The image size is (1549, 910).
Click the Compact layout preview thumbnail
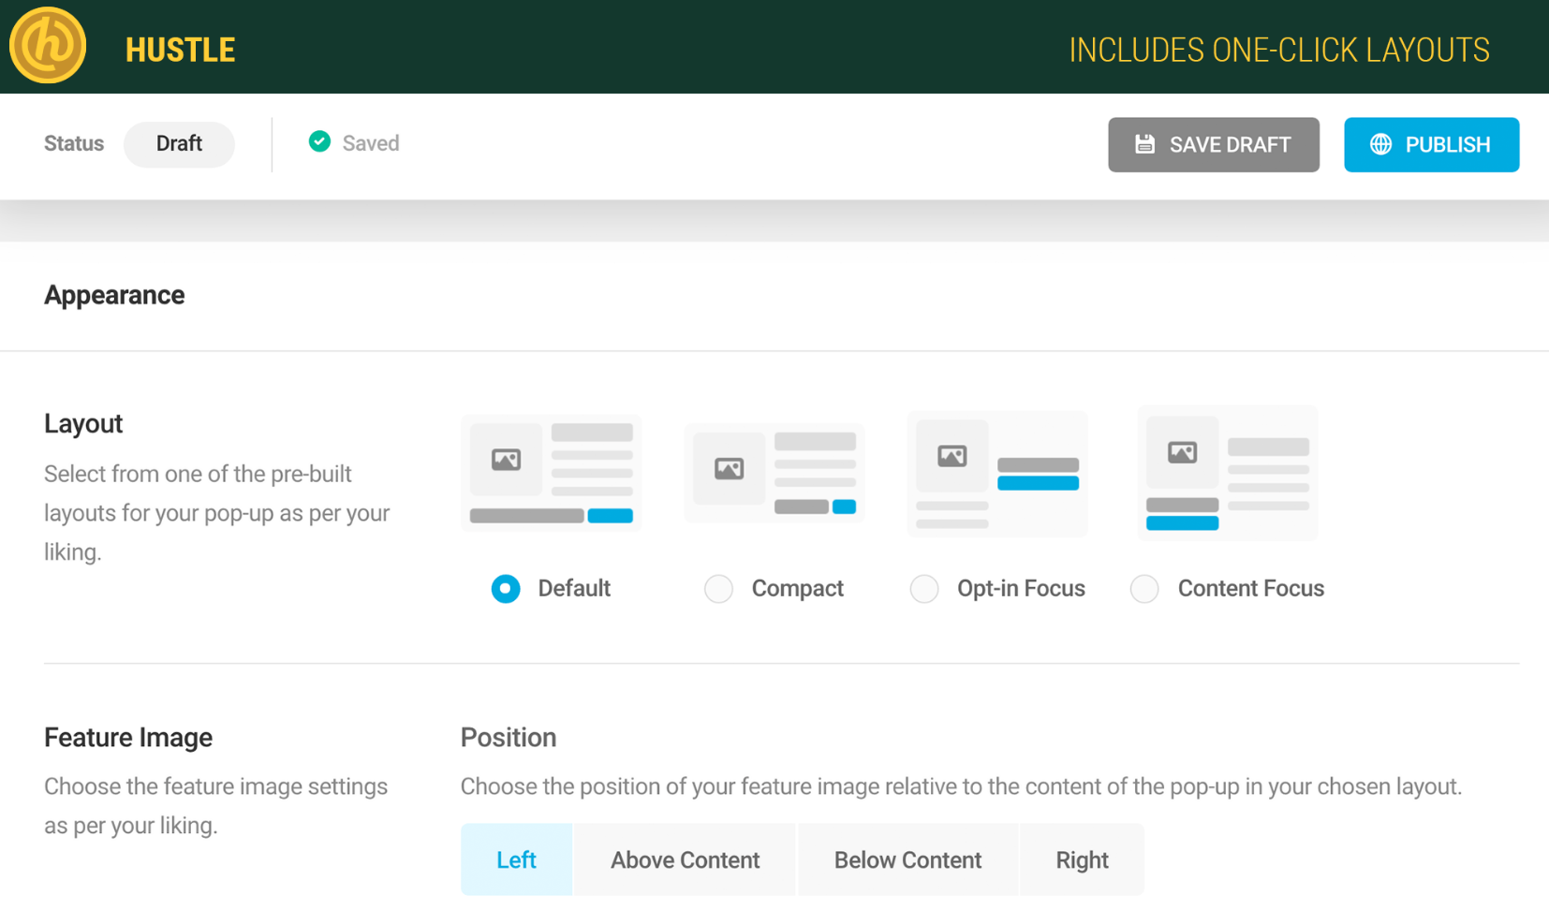click(x=774, y=473)
